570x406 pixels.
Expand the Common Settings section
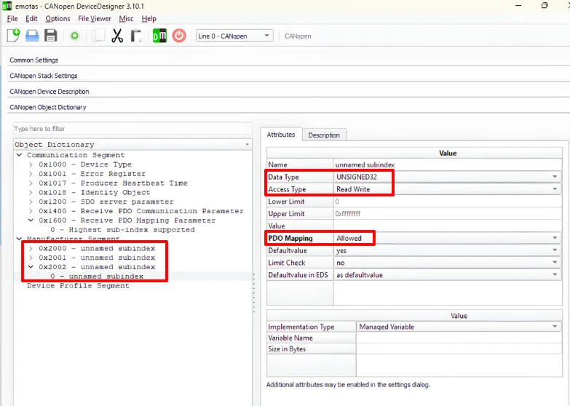(33, 60)
